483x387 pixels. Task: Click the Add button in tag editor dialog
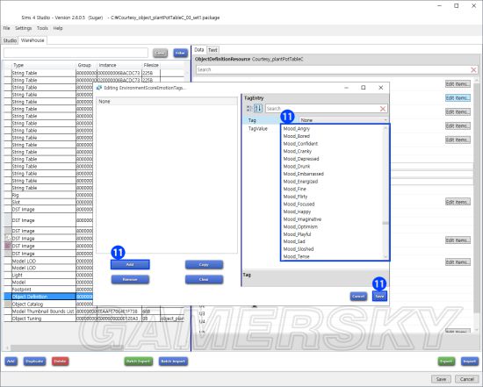[x=130, y=264]
